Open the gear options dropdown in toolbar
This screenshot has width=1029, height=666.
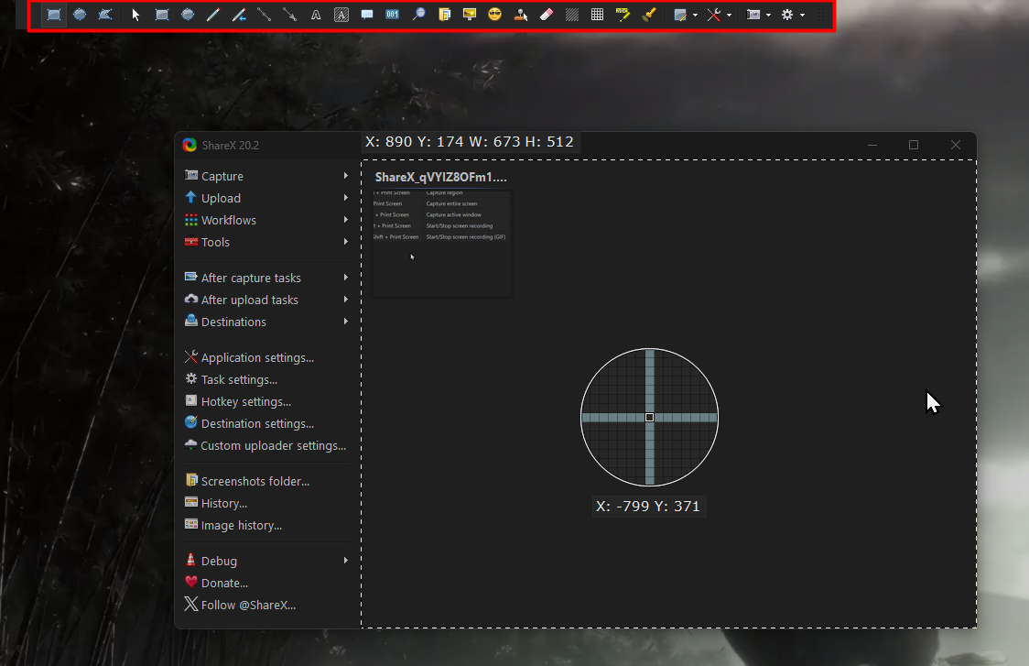point(793,15)
